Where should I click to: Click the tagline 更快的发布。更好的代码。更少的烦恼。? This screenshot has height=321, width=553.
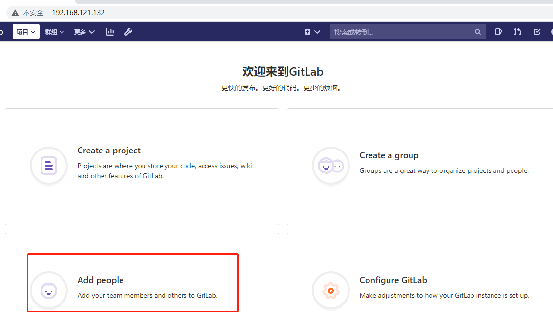[x=281, y=88]
